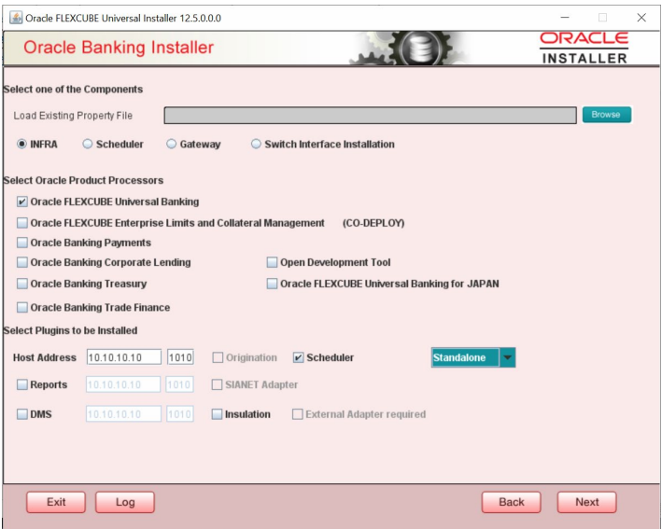Click the Host Address port field

(x=180, y=357)
